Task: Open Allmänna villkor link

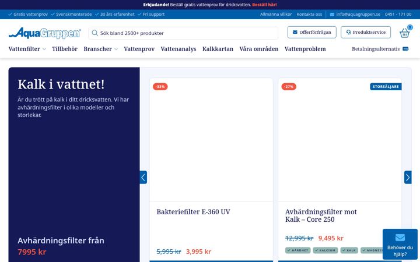Action: 276,15
